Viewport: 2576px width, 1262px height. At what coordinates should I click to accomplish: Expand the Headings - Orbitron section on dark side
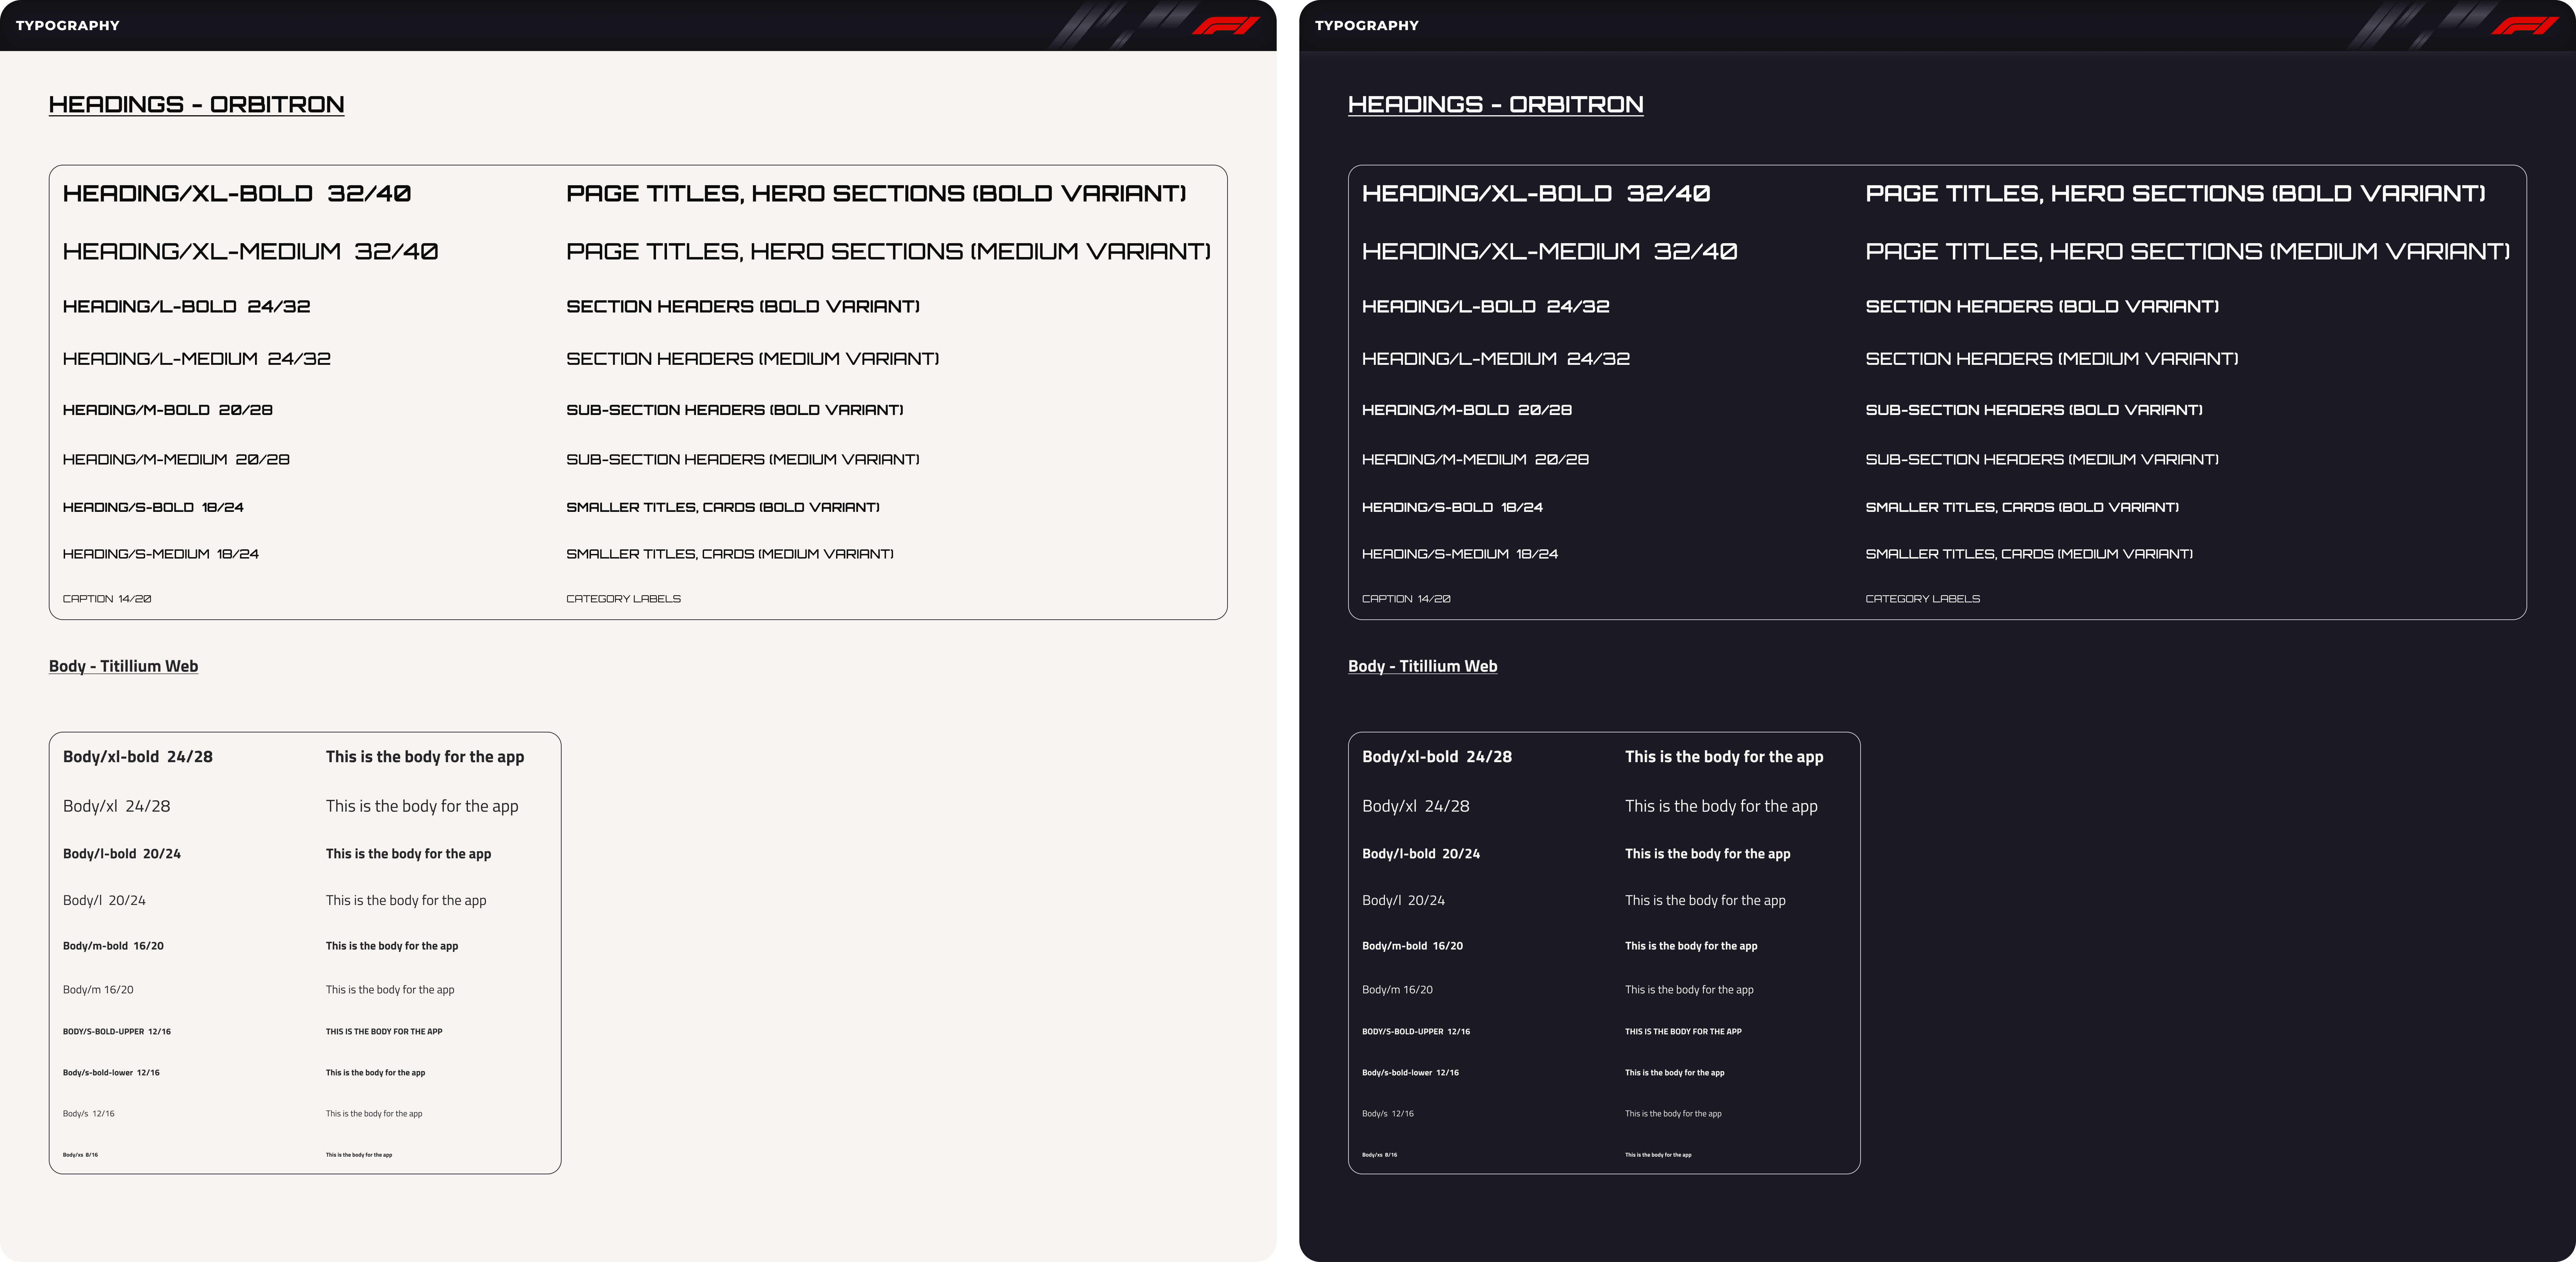point(1495,104)
